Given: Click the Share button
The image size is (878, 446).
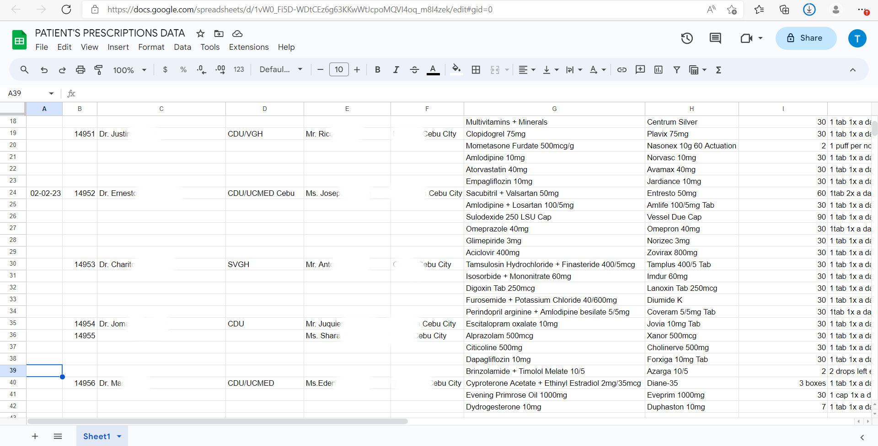Looking at the screenshot, I should (806, 38).
